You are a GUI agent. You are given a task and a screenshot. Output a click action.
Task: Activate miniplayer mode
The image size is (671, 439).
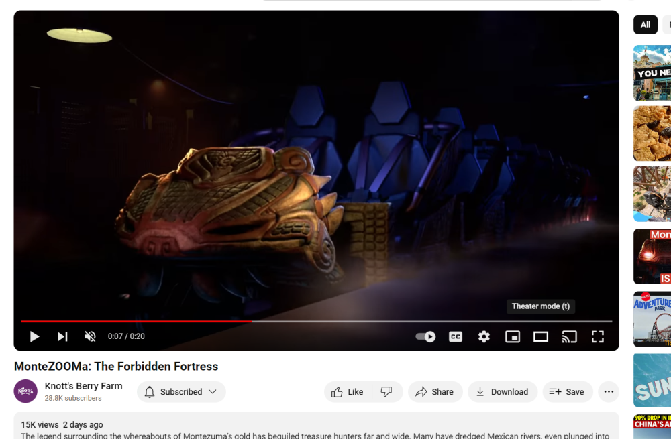pyautogui.click(x=512, y=336)
